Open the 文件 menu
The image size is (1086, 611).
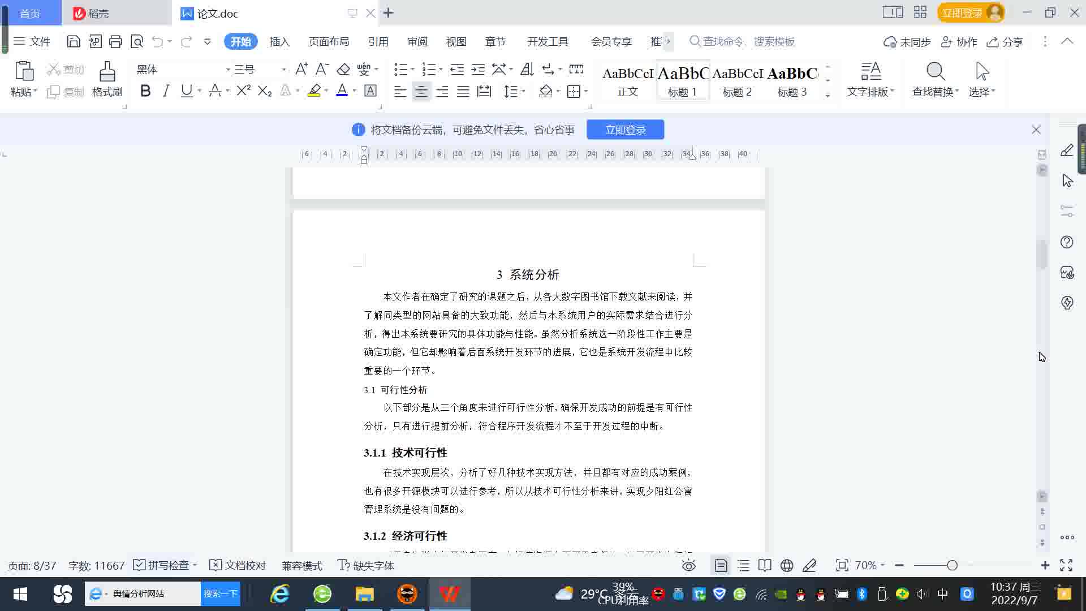click(32, 41)
